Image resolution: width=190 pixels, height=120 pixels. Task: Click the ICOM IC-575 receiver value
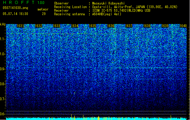click(x=121, y=10)
